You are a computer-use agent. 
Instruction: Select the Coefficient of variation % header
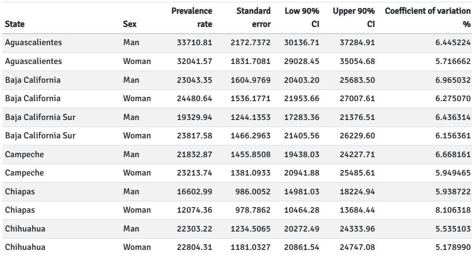coord(428,17)
